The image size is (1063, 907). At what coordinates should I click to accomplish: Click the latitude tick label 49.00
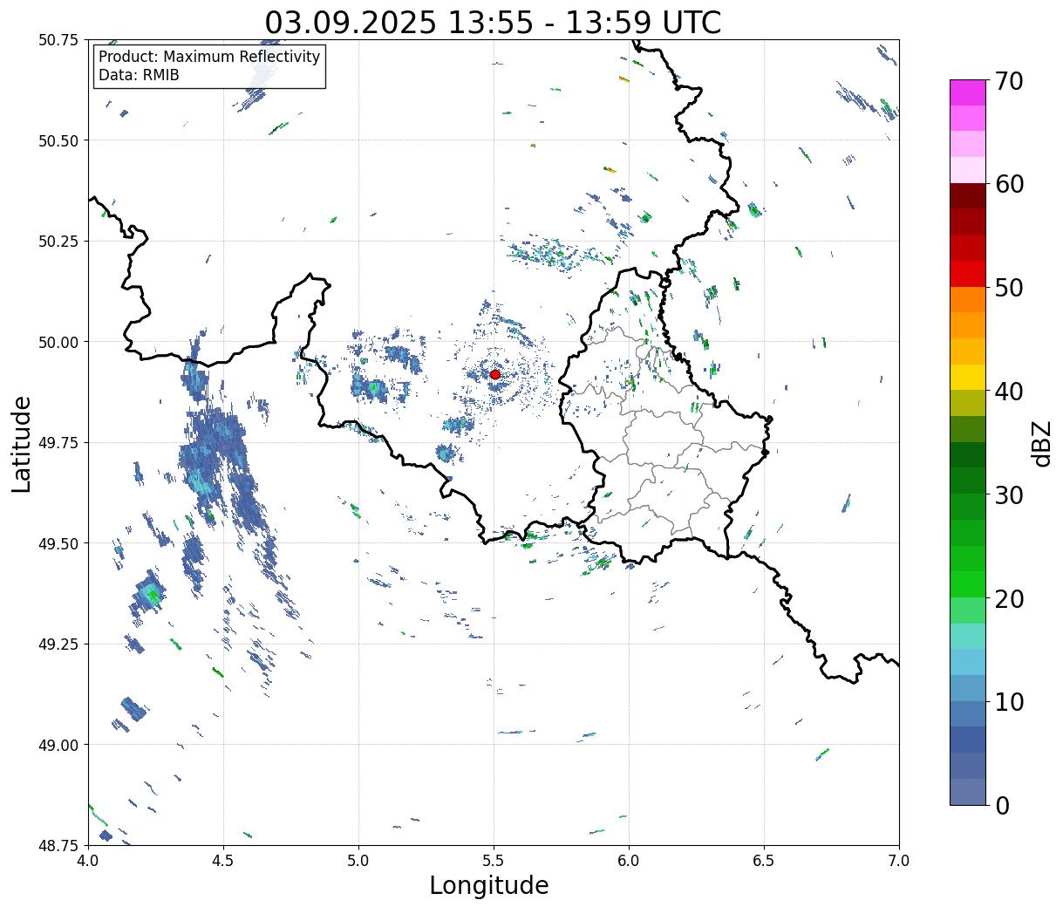tap(58, 745)
